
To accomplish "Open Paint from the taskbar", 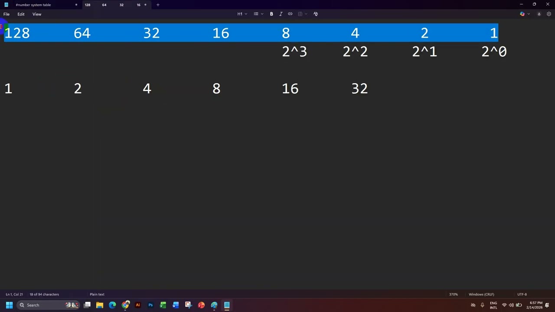I will coord(214,305).
